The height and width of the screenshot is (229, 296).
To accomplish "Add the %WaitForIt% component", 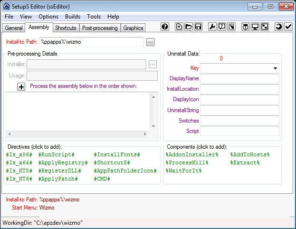I will point(184,171).
